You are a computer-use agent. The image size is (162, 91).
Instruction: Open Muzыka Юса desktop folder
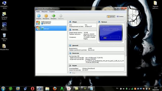[4, 47]
